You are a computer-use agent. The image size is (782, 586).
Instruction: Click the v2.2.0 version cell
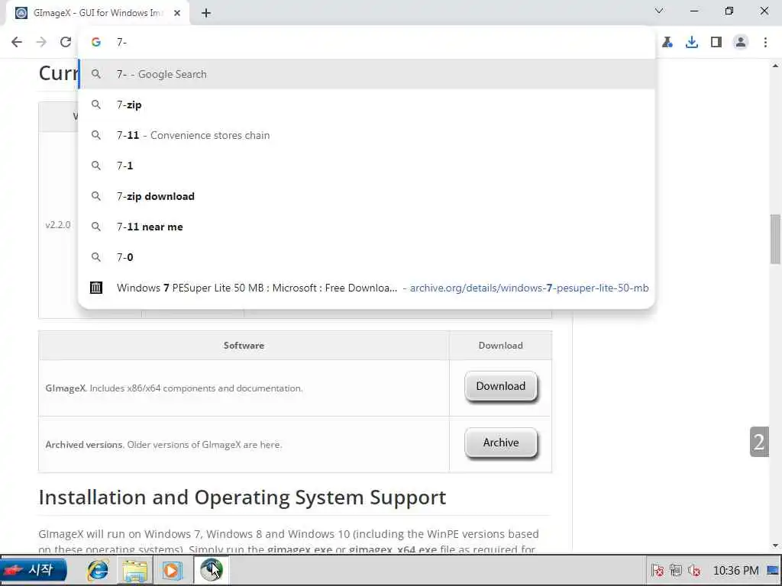pos(58,225)
